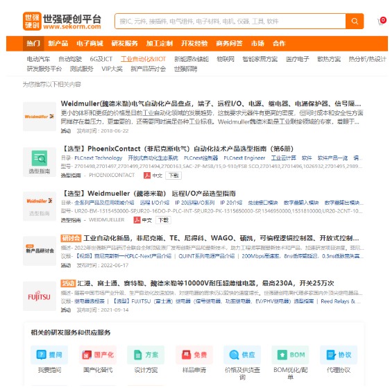
Task: Open the Fujitsu logo thumbnail
Action: (40, 296)
